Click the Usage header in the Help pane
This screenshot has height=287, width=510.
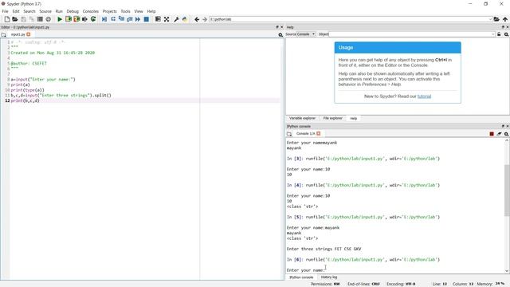398,48
